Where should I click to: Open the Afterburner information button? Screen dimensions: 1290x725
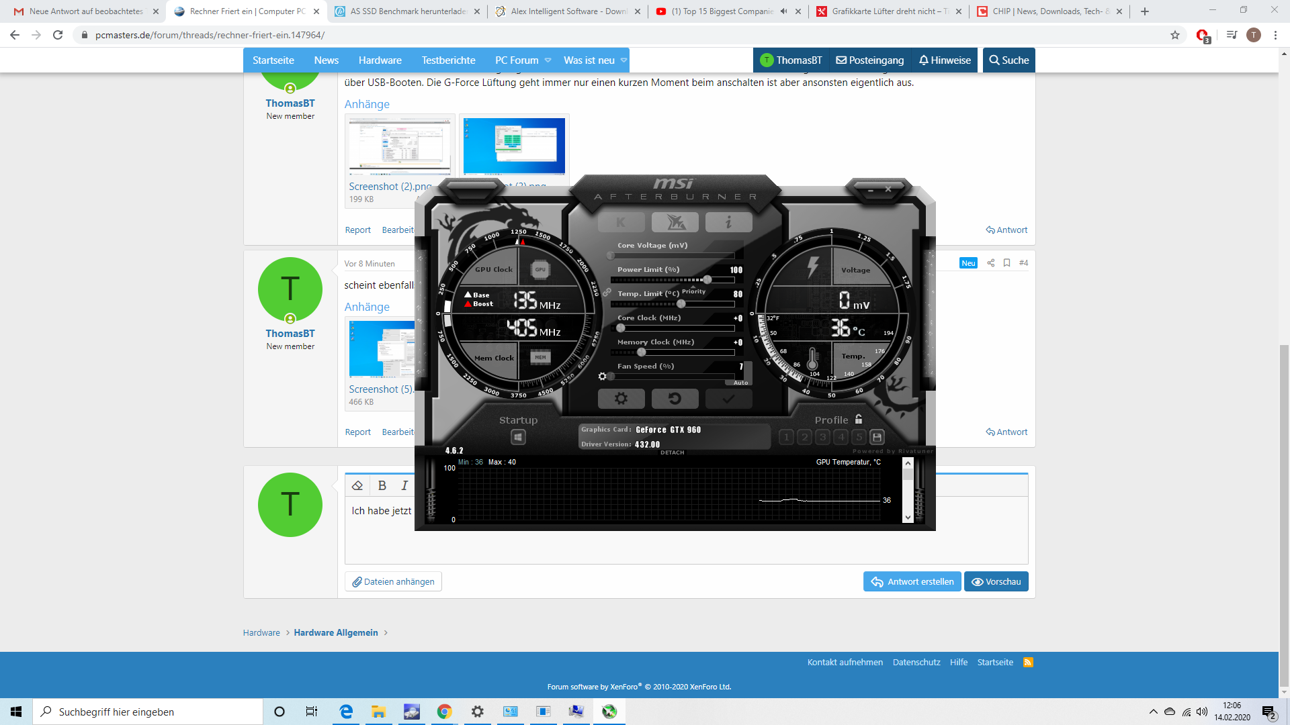(728, 222)
